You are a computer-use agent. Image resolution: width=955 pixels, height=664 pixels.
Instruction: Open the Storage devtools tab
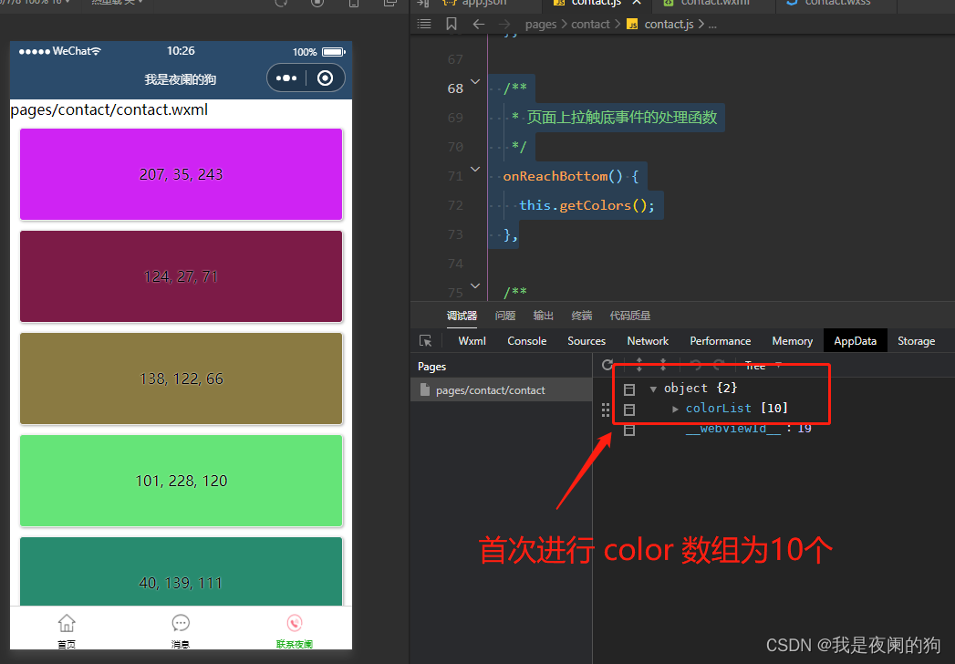pyautogui.click(x=916, y=341)
